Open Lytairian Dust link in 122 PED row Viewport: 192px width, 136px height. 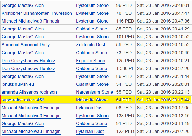pyautogui.click(x=90, y=131)
